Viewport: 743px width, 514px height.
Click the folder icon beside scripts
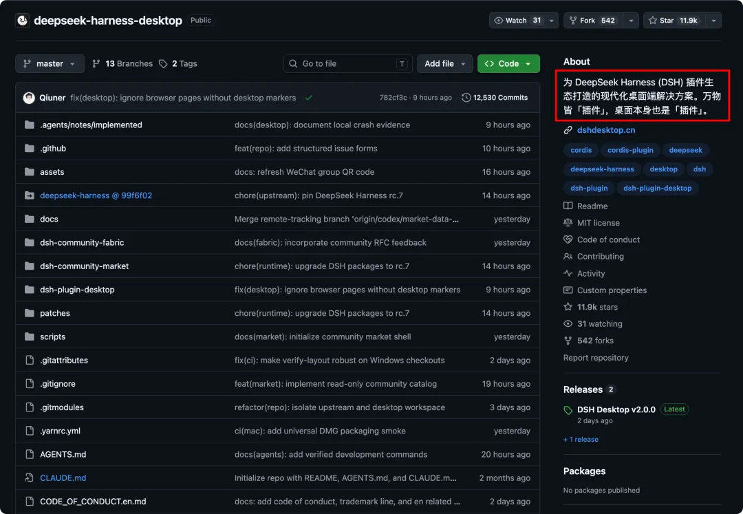(x=30, y=336)
